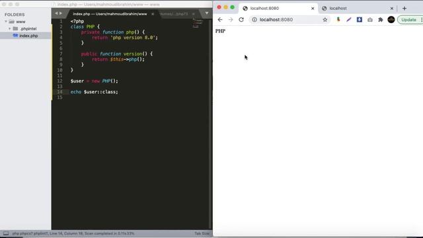Collapse the www folder in sidebar
Viewport: 423px width, 238px height.
(x=6, y=21)
